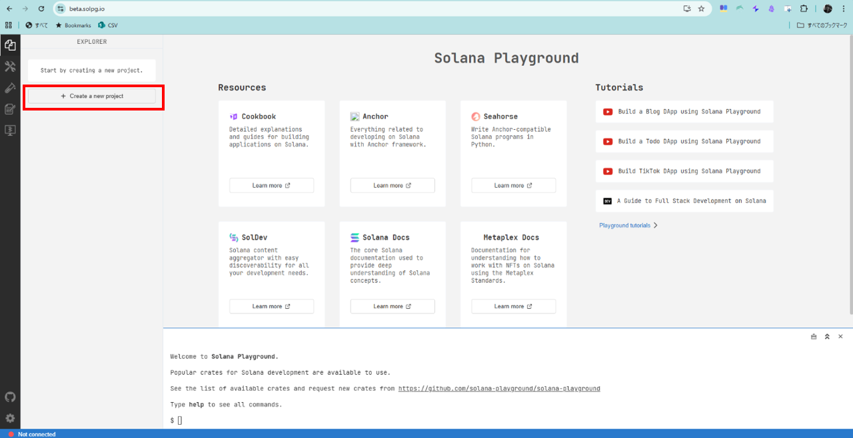Viewport: 853px width, 438px height.
Task: Click Learn more under Solana Docs
Action: (x=393, y=306)
